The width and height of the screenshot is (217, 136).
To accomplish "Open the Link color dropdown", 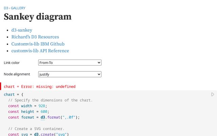I will [70, 63].
